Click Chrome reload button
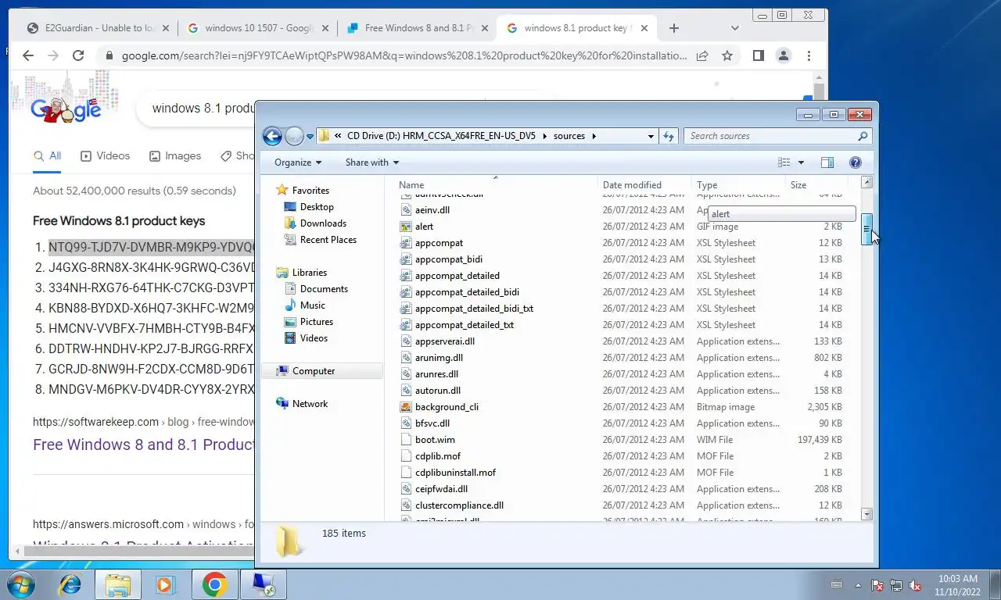 [78, 55]
